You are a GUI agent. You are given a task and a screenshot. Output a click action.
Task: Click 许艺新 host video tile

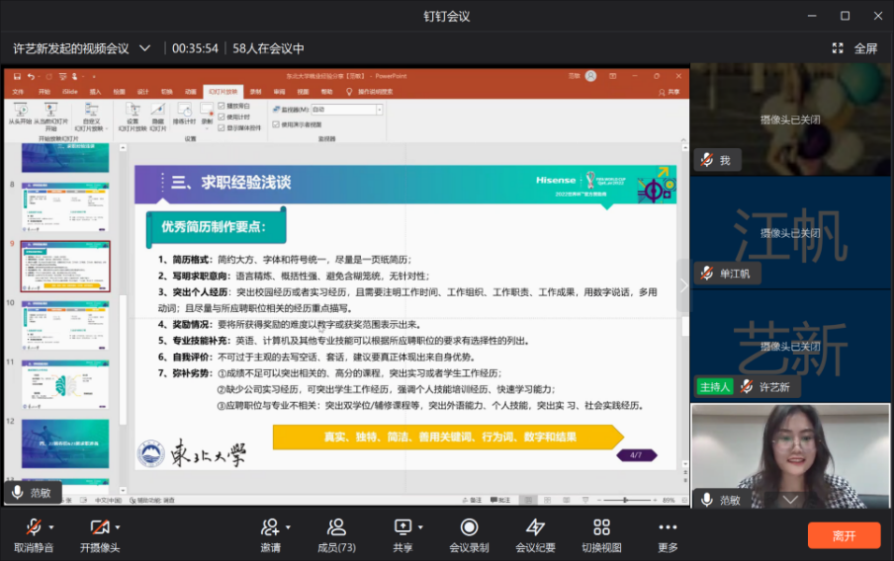pyautogui.click(x=790, y=346)
